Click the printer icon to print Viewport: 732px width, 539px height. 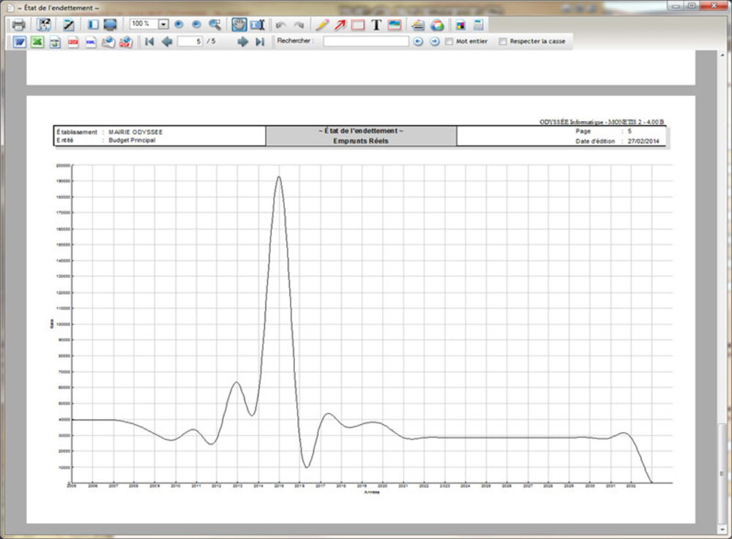coord(18,25)
